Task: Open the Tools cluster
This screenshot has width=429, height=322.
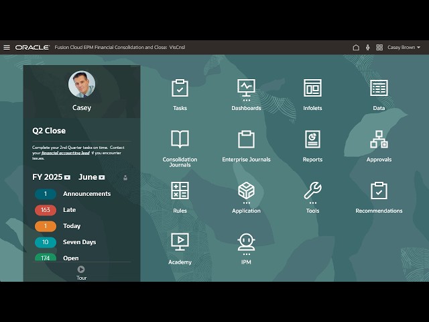Action: (x=312, y=197)
